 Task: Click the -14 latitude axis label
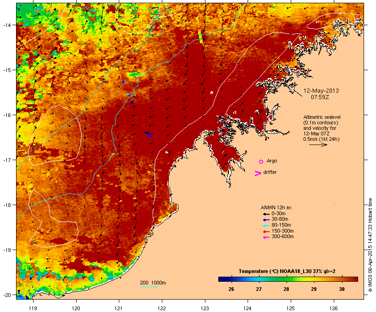point(6,25)
